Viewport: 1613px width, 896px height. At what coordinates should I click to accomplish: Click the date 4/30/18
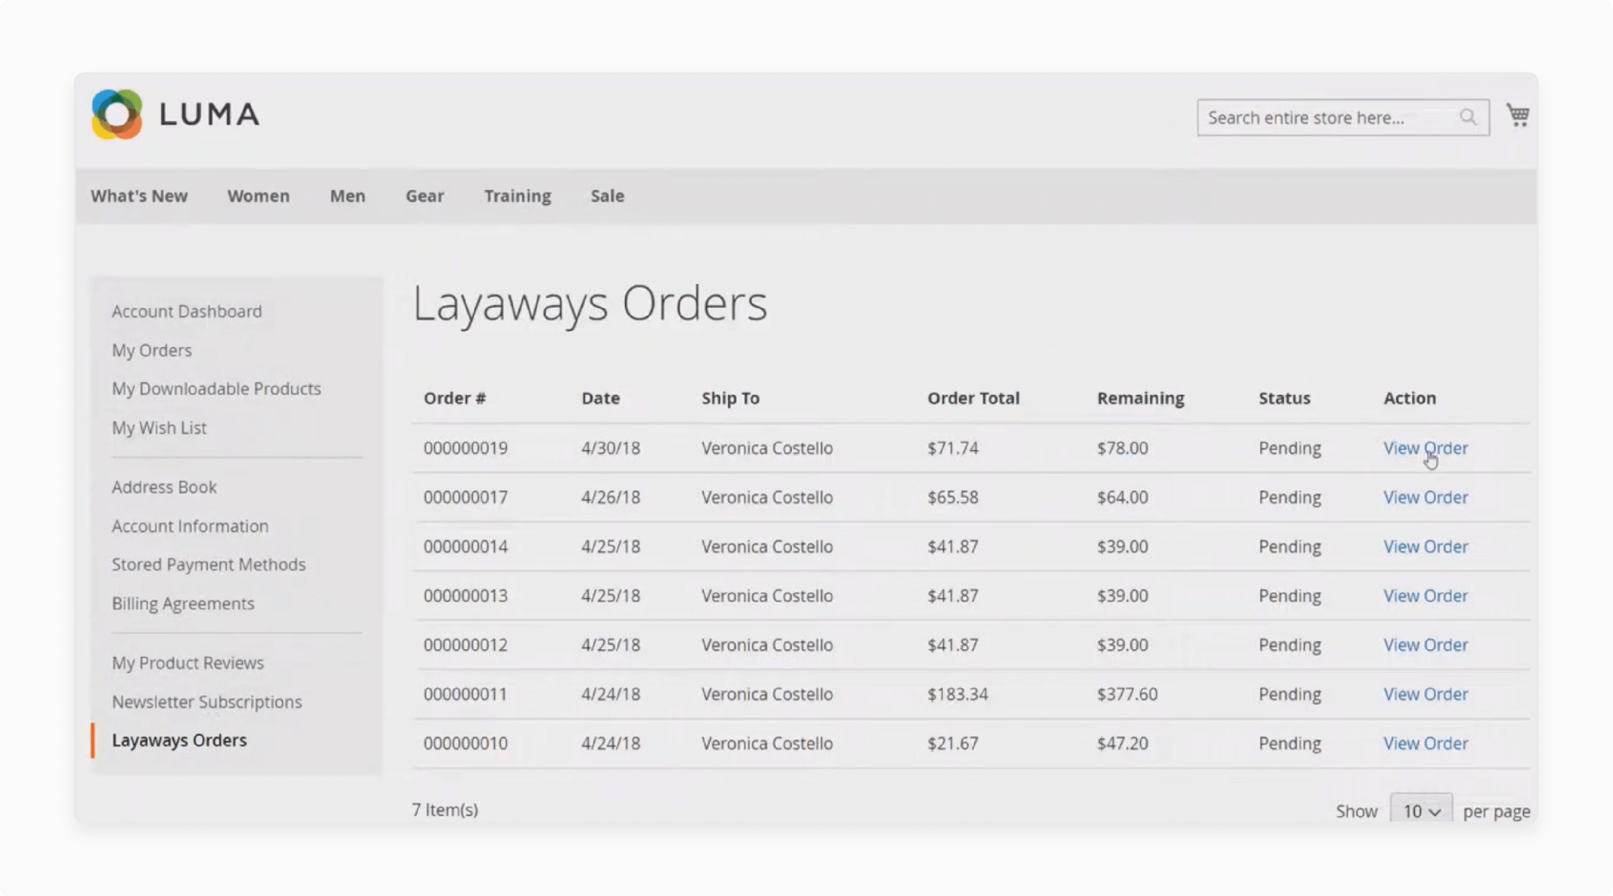(x=611, y=448)
